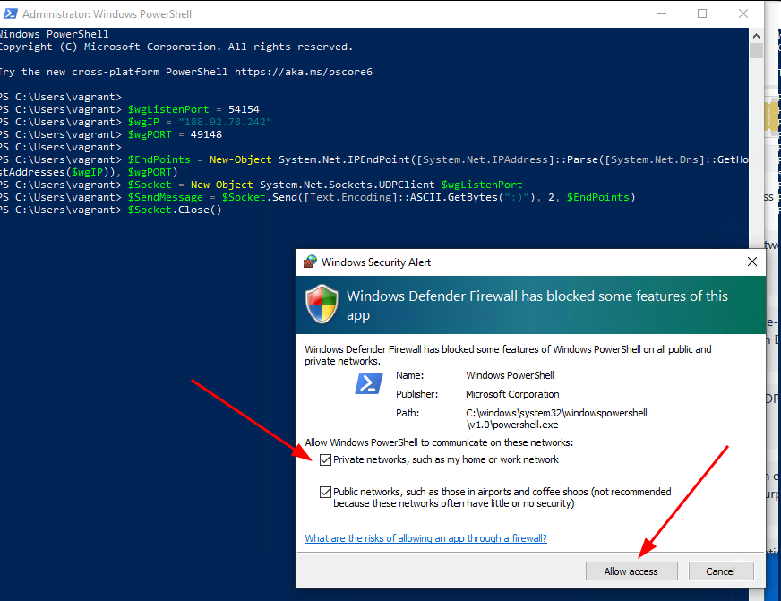Viewport: 781px width, 601px height.
Task: Close the Administrator PowerShell window
Action: point(743,14)
